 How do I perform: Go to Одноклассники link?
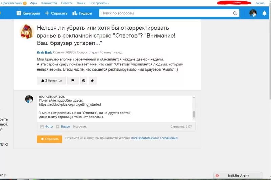click(x=12, y=3)
